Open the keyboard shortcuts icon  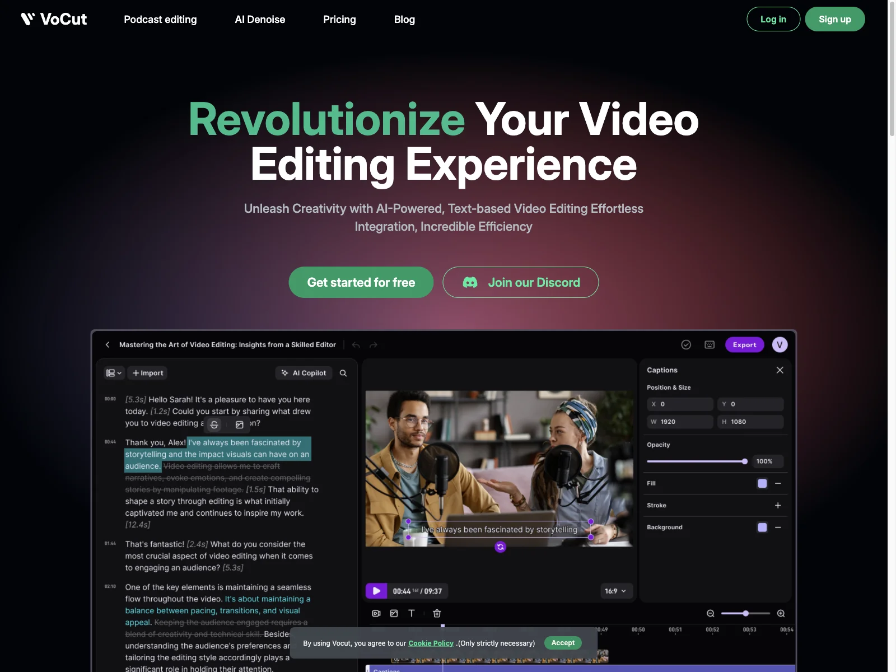tap(710, 345)
